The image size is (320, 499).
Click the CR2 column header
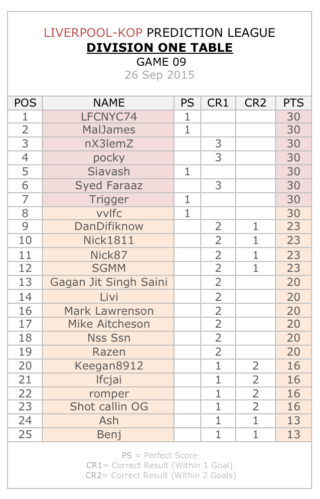point(255,103)
